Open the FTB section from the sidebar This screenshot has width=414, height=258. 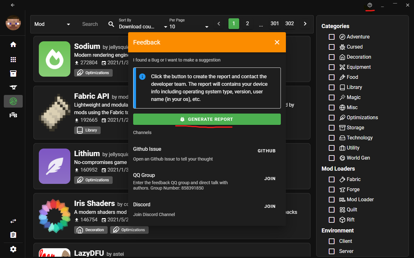coord(13,115)
